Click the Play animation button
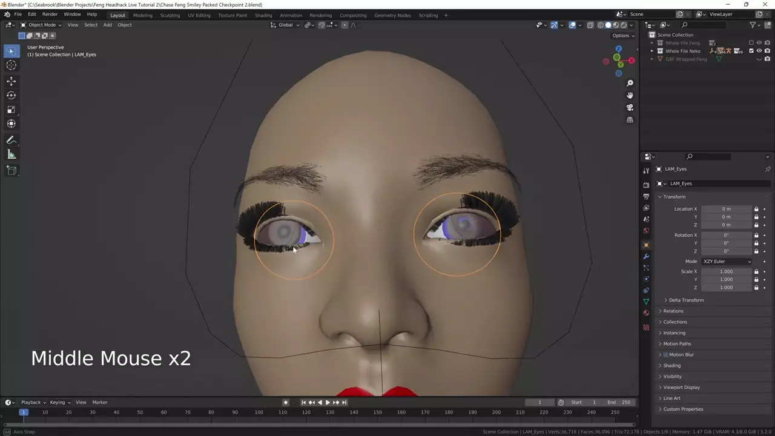 pos(328,402)
